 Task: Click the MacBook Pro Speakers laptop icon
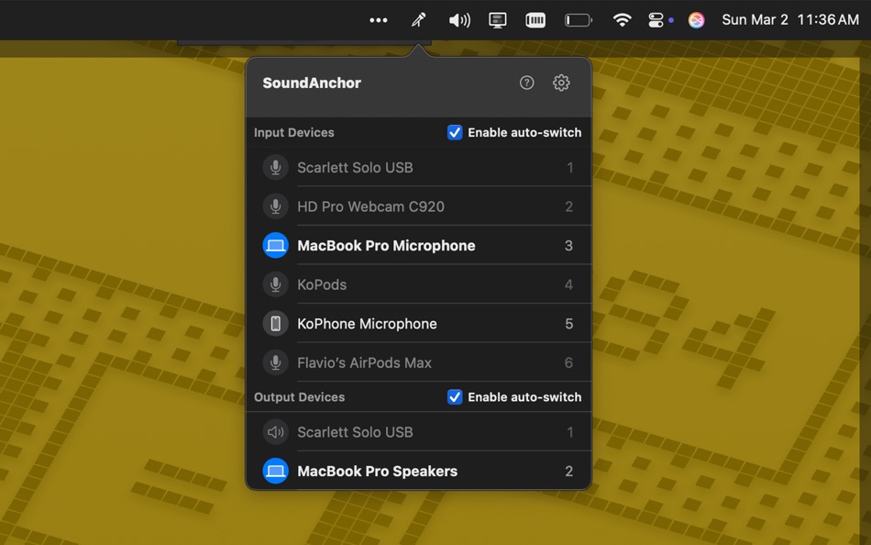pos(276,471)
